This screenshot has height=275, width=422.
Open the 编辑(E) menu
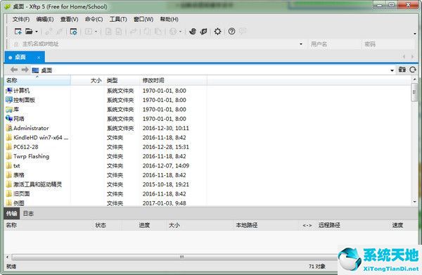(45, 19)
